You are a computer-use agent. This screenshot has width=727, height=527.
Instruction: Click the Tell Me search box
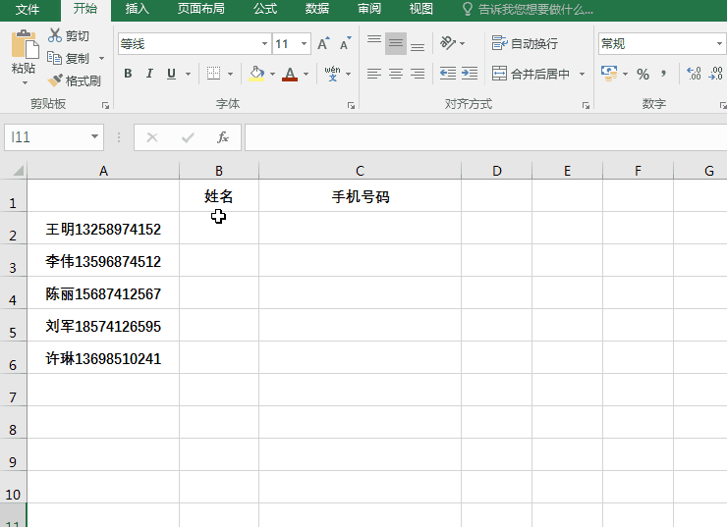coord(529,9)
